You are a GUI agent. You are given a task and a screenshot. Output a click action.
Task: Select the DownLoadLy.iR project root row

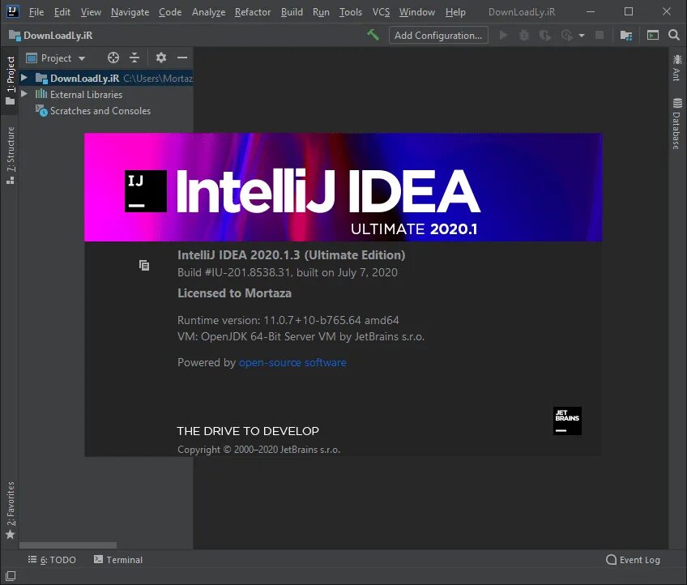(x=105, y=78)
